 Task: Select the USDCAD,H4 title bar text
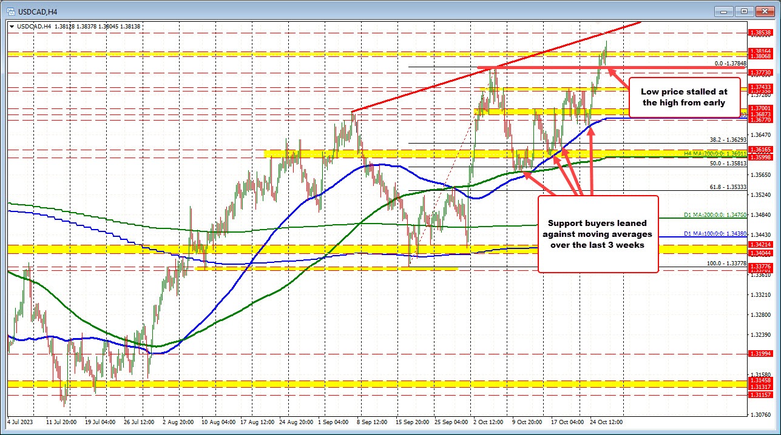click(36, 11)
